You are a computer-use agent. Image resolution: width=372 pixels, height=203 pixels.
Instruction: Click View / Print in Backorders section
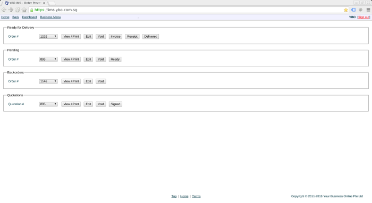[x=71, y=81]
